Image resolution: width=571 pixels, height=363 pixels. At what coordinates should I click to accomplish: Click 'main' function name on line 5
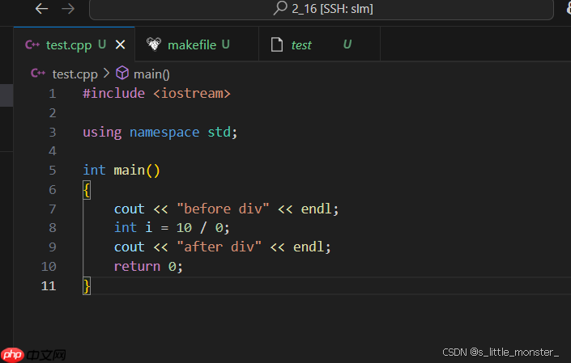click(130, 170)
